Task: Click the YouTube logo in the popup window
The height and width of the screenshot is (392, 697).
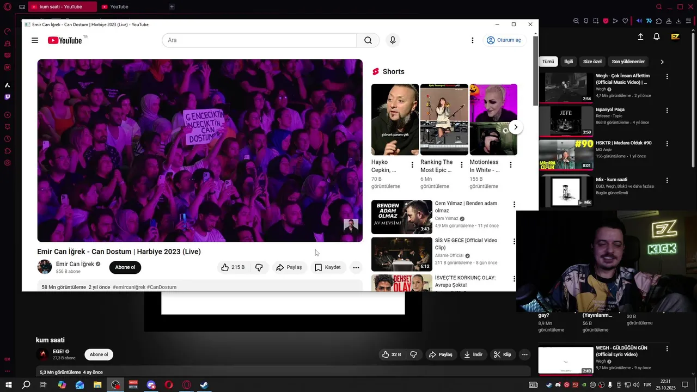Action: click(x=65, y=40)
